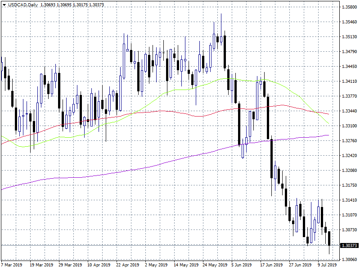Click the USDCAD,Daily chart title text
Viewport: 360px width, 270px height.
(22, 4)
